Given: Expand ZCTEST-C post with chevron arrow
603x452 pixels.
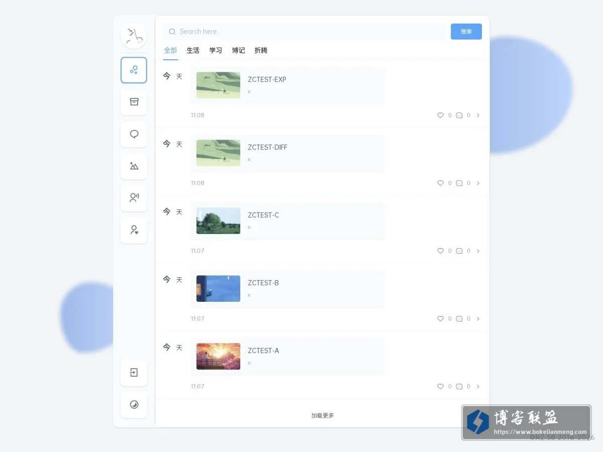Looking at the screenshot, I should tap(478, 251).
